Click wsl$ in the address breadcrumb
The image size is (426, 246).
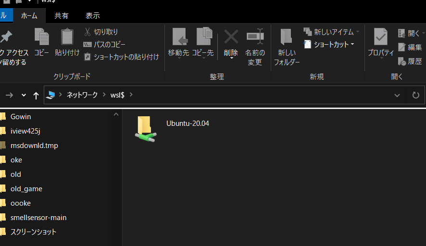click(117, 95)
